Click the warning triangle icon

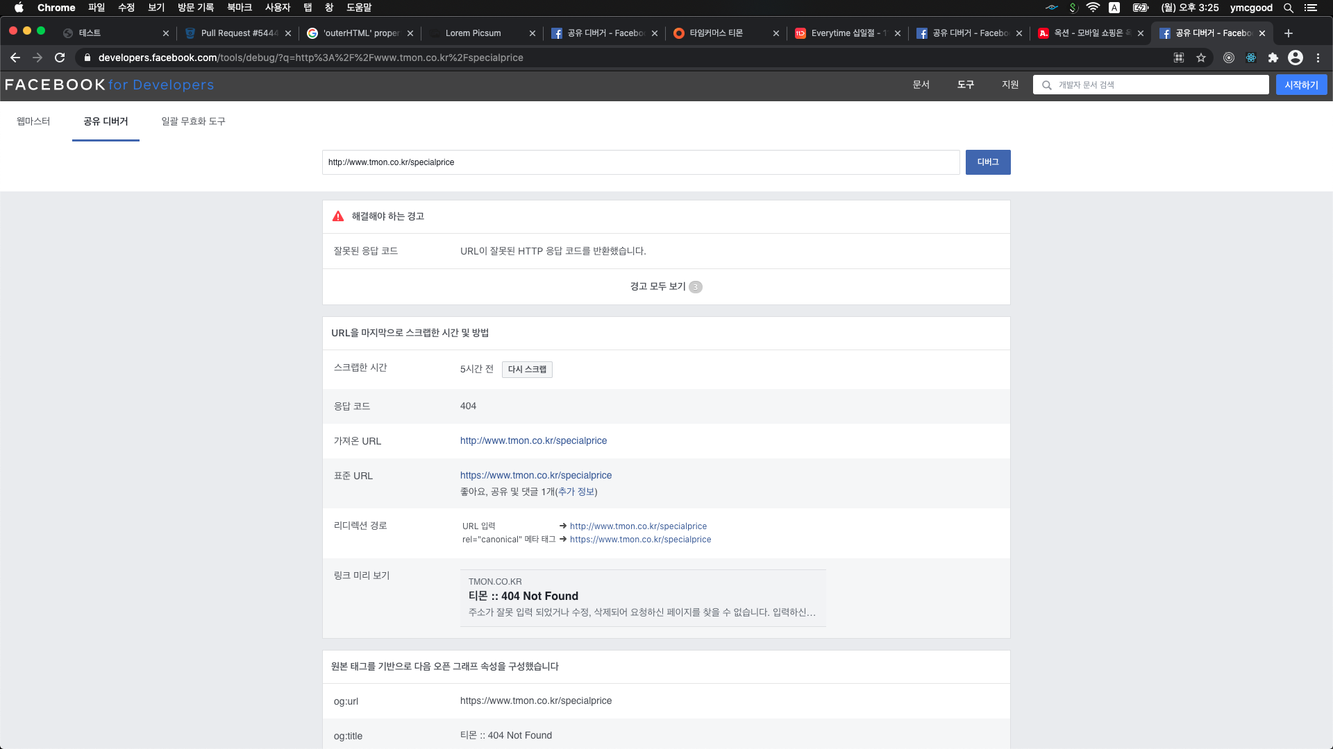(x=338, y=216)
